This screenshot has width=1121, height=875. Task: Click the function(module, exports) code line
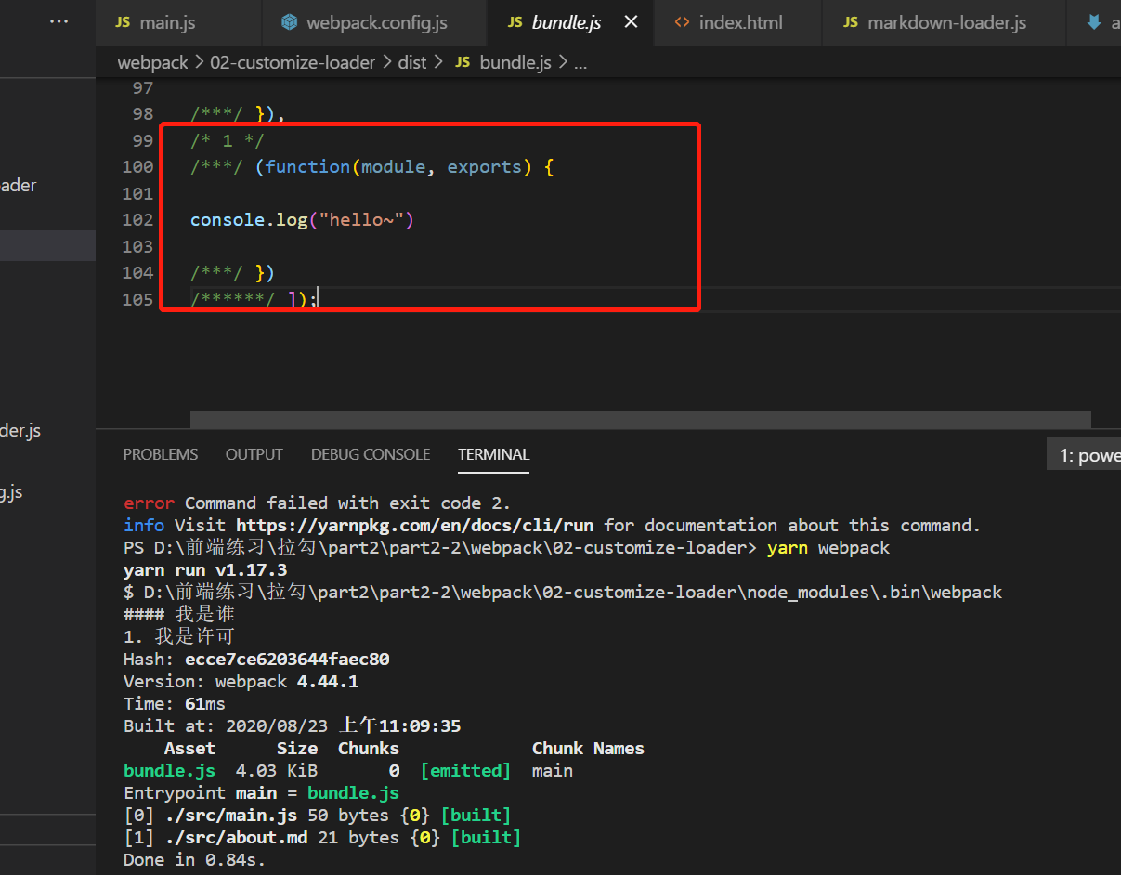tap(372, 167)
